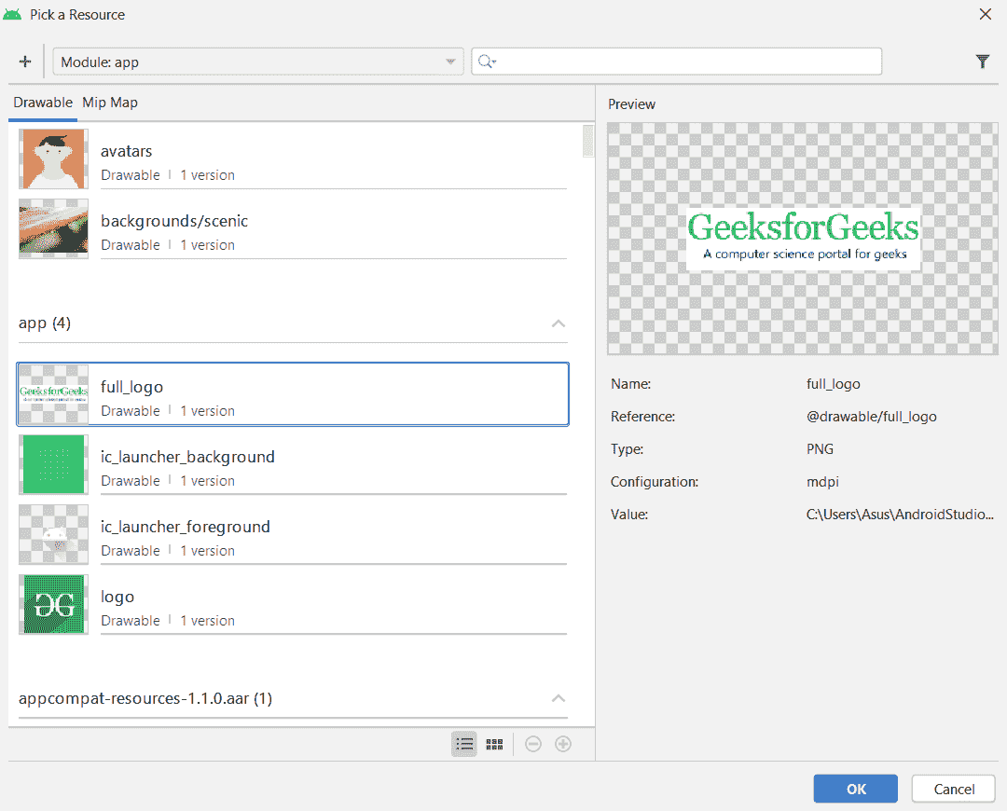Open the resource filter icon
Viewport: 1007px width, 811px height.
[x=982, y=61]
